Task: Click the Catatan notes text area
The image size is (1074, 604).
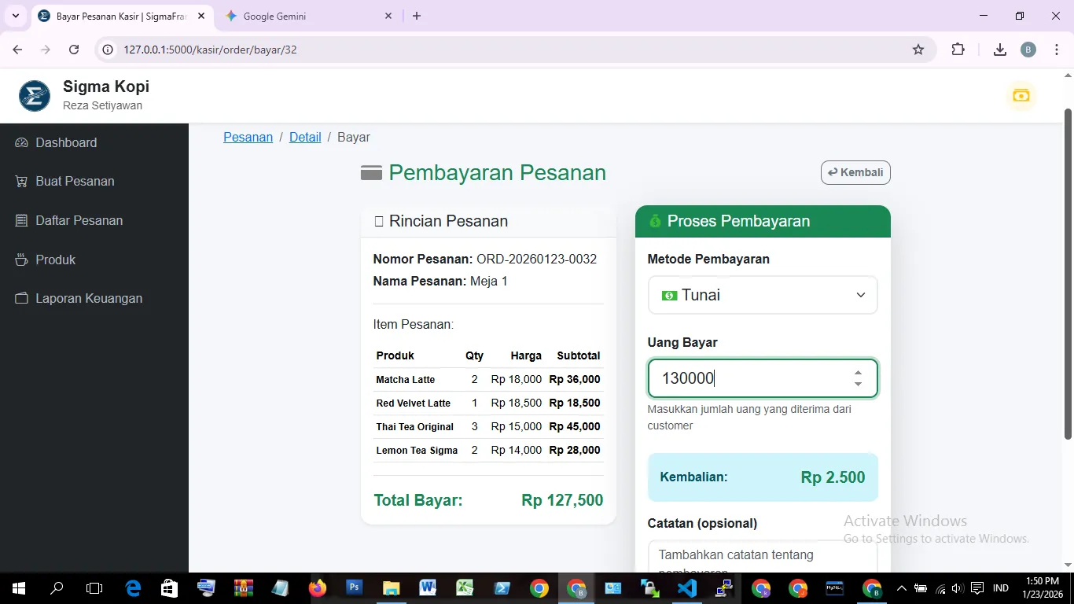Action: (x=763, y=556)
